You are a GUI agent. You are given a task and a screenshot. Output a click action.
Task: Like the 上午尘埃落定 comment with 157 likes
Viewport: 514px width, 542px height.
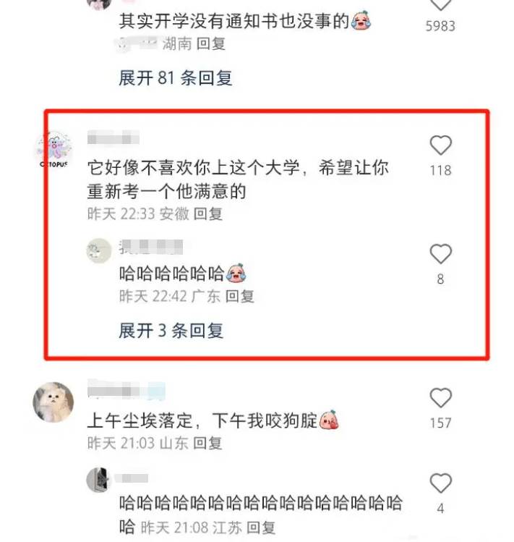pyautogui.click(x=440, y=398)
